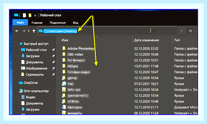The width and height of the screenshot is (207, 124).
Task: Open pinned Документы under Быстрый доступ
Action: pyautogui.click(x=34, y=62)
